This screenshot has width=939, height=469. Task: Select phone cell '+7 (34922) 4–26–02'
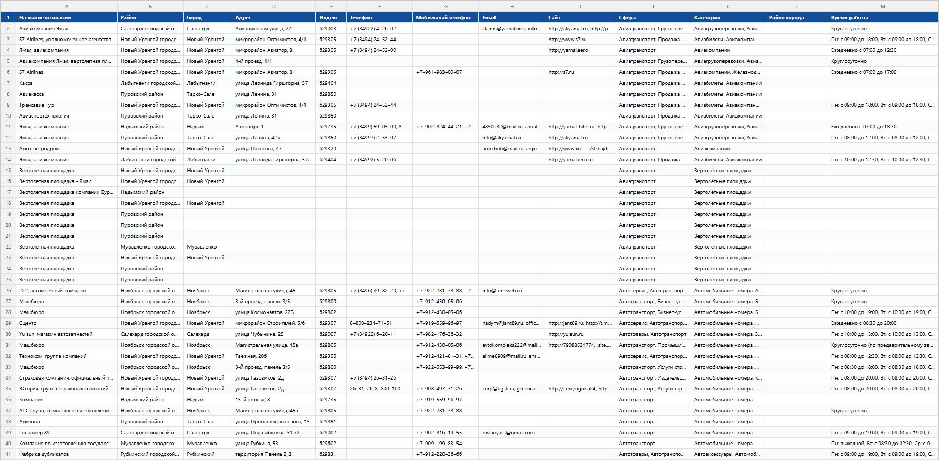(379, 29)
